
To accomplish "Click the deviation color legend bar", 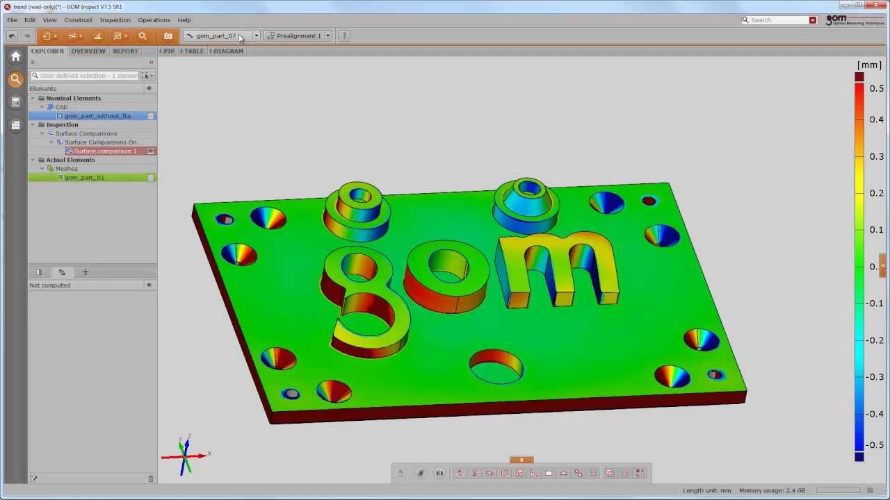I will (x=859, y=266).
